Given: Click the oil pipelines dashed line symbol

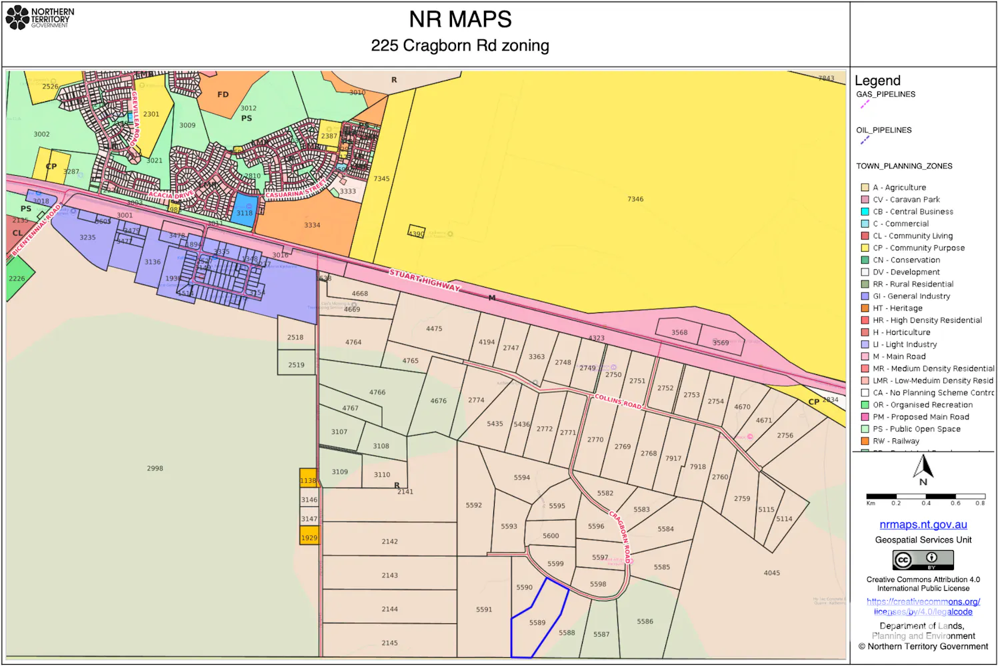Looking at the screenshot, I should (x=865, y=141).
